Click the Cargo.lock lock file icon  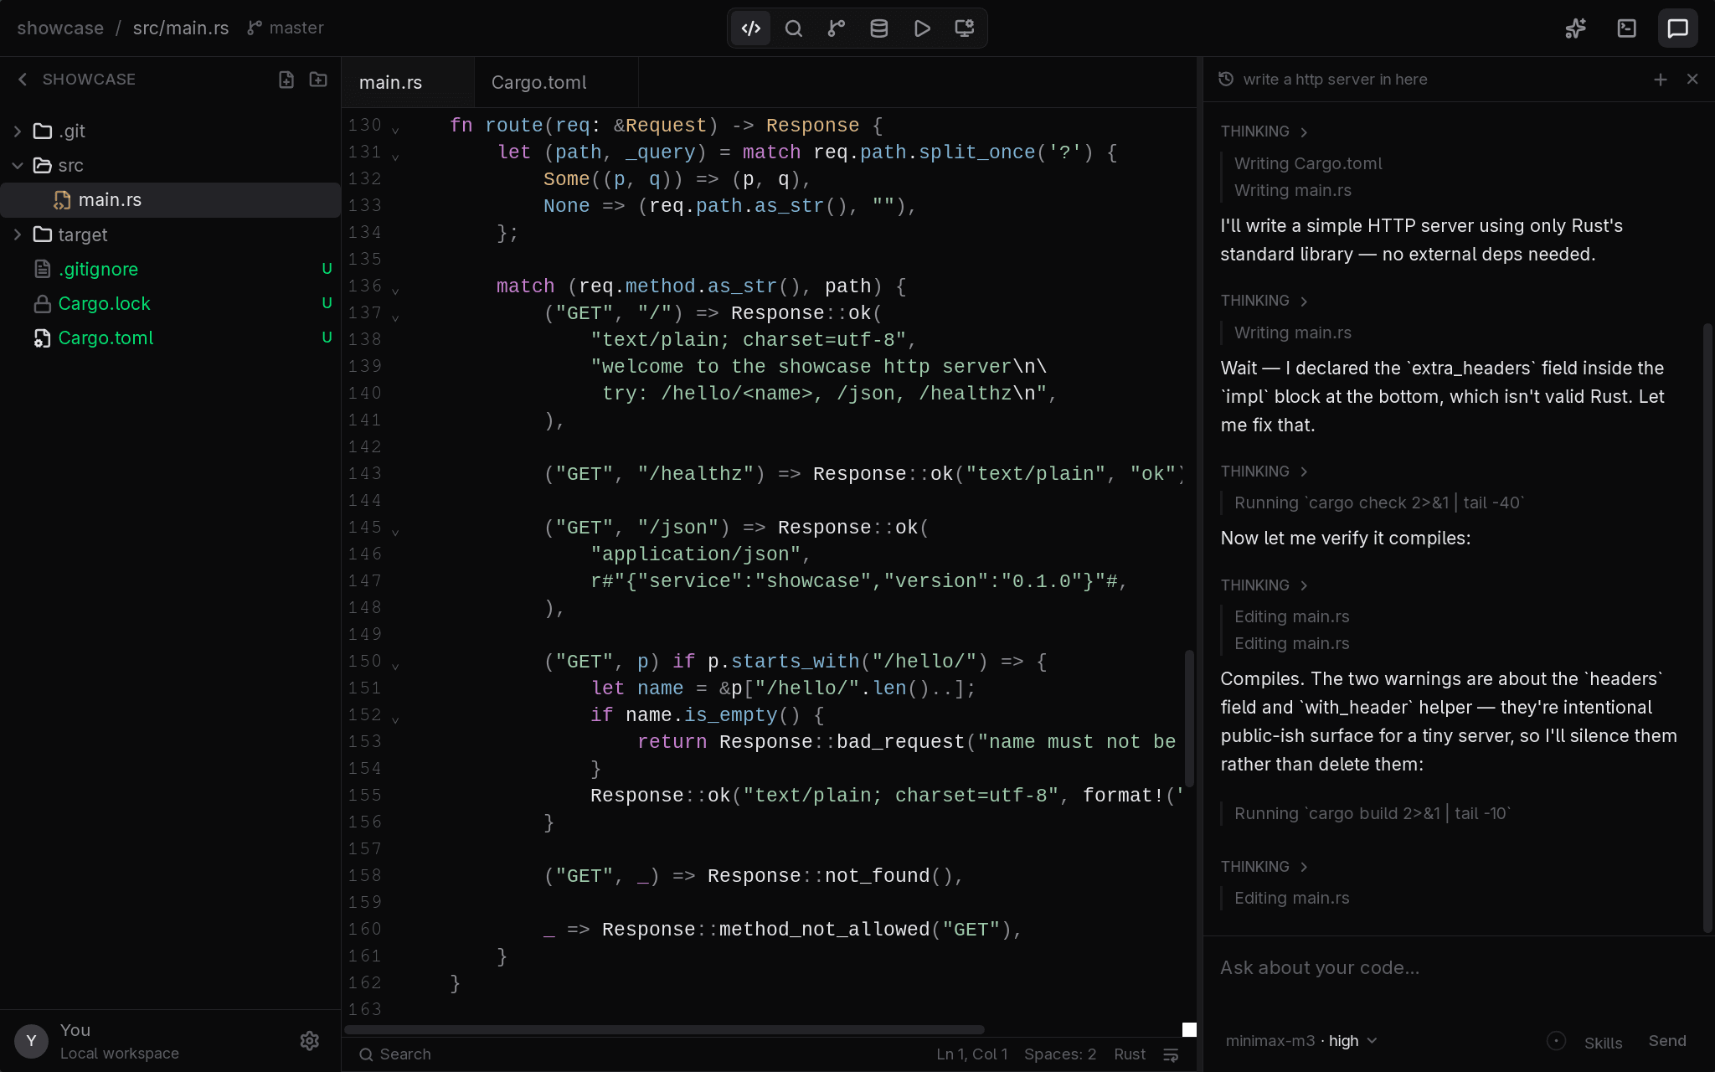[42, 304]
